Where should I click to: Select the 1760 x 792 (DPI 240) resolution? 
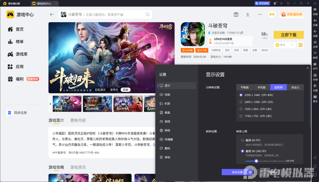click(241, 116)
